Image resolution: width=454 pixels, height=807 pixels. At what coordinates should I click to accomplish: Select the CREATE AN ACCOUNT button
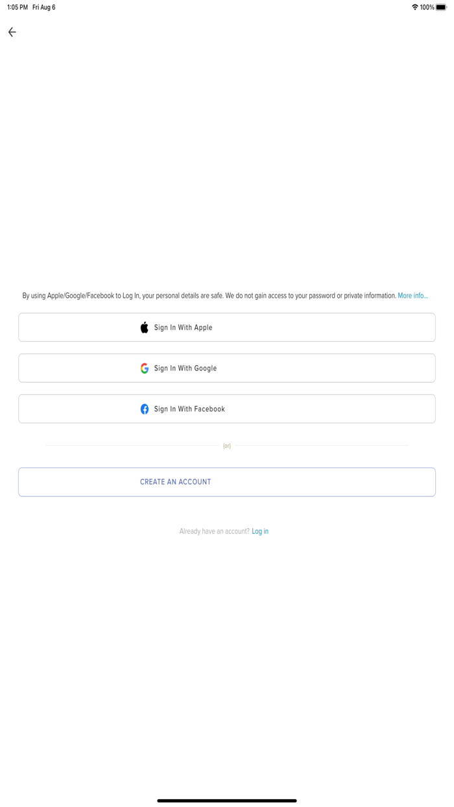[x=227, y=482]
